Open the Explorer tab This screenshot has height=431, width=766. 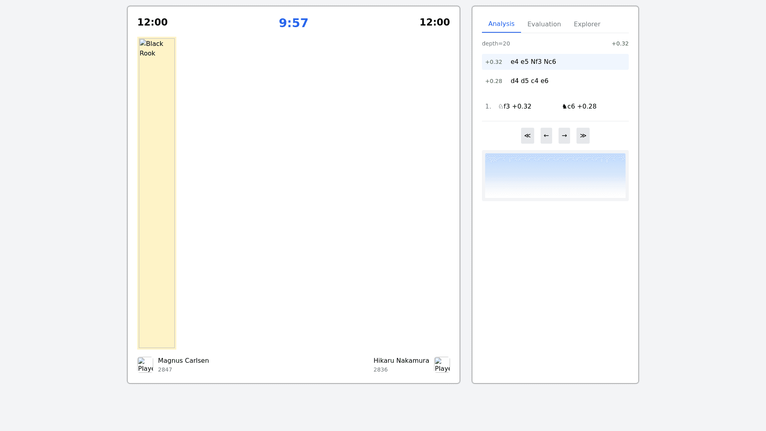coord(587,24)
